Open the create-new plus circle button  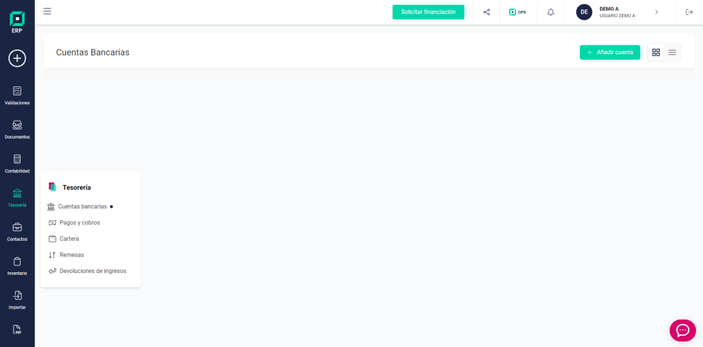pyautogui.click(x=17, y=58)
